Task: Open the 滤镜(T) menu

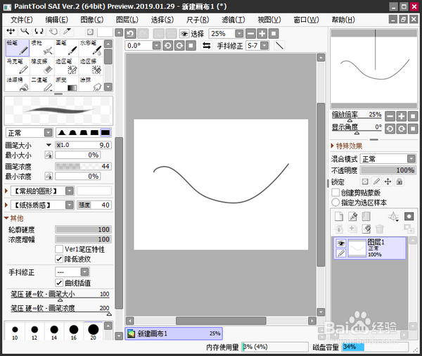Action: tap(234, 20)
